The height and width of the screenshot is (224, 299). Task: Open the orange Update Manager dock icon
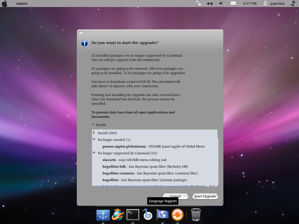coord(177,215)
